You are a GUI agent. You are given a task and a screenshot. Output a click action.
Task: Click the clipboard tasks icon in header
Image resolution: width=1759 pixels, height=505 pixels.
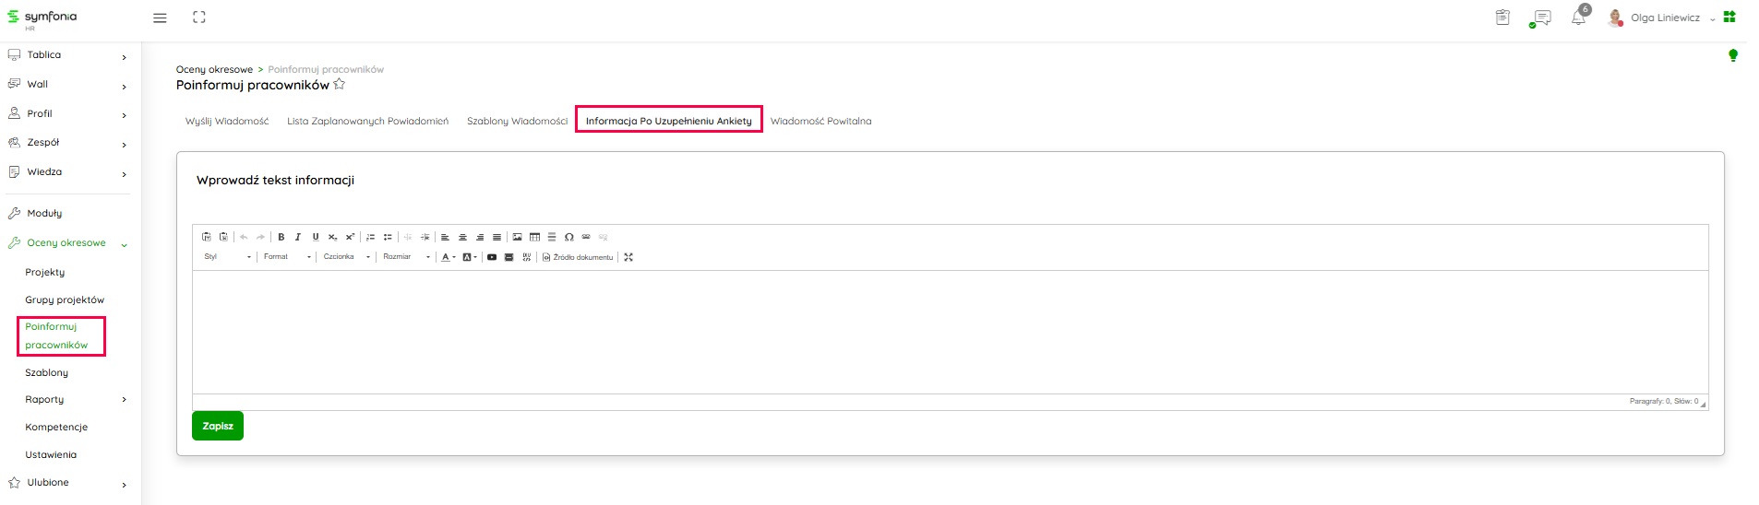[x=1502, y=18]
